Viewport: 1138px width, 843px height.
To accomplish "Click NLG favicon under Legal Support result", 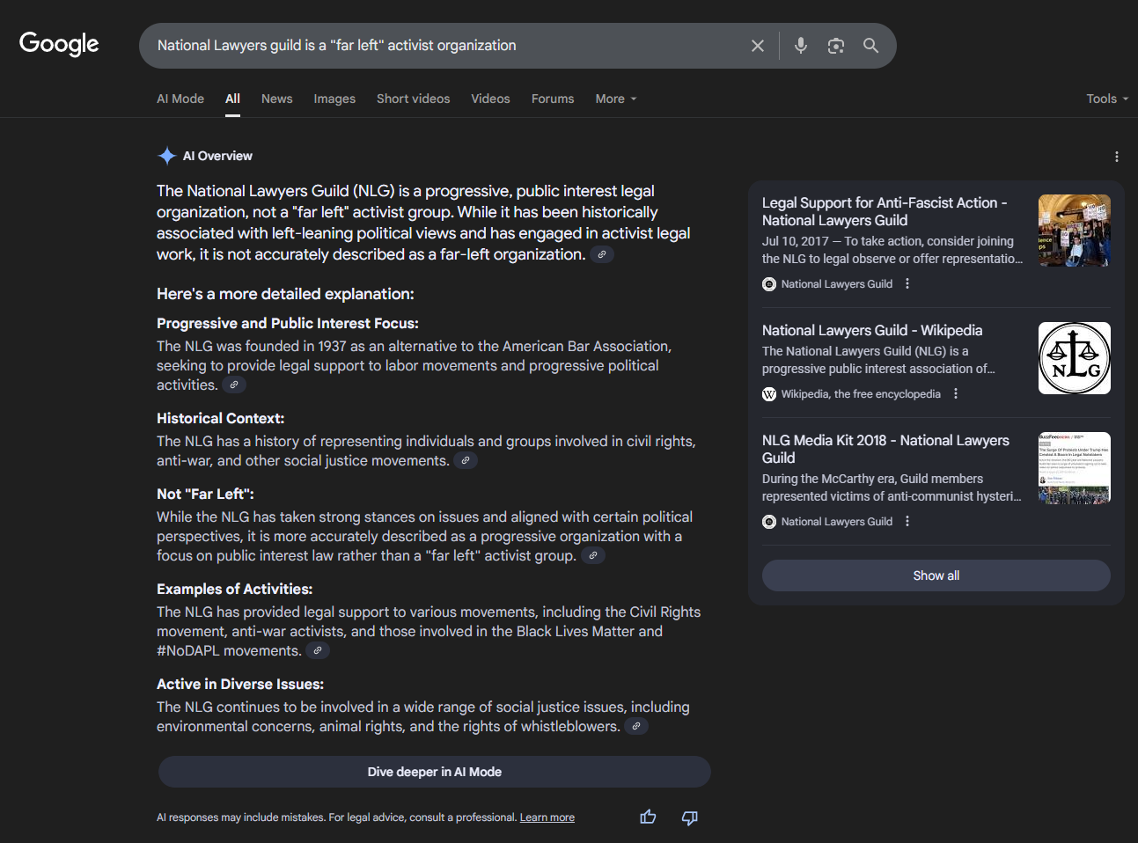I will pyautogui.click(x=769, y=284).
